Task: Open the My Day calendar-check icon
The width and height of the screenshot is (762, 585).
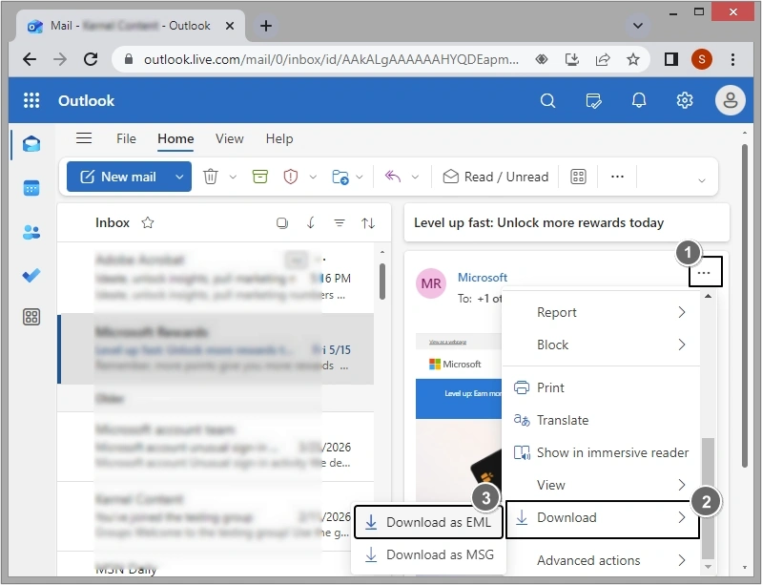Action: pyautogui.click(x=593, y=100)
